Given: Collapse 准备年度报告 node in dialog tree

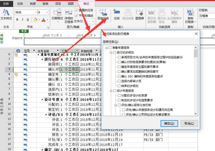Looking at the screenshot, I should point(106,48).
